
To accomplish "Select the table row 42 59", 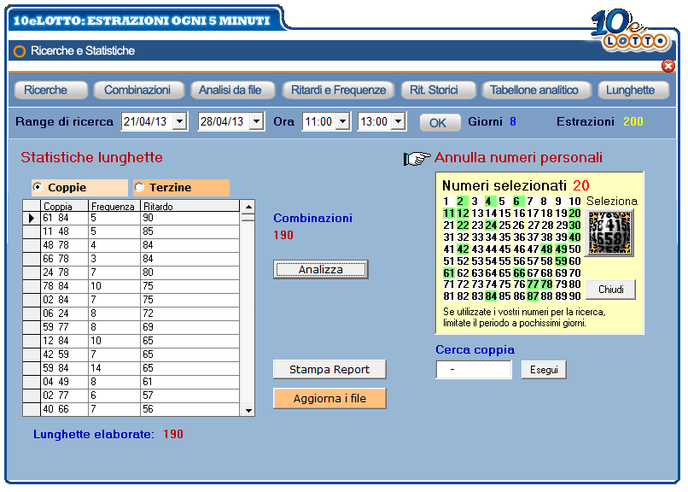I will [131, 354].
